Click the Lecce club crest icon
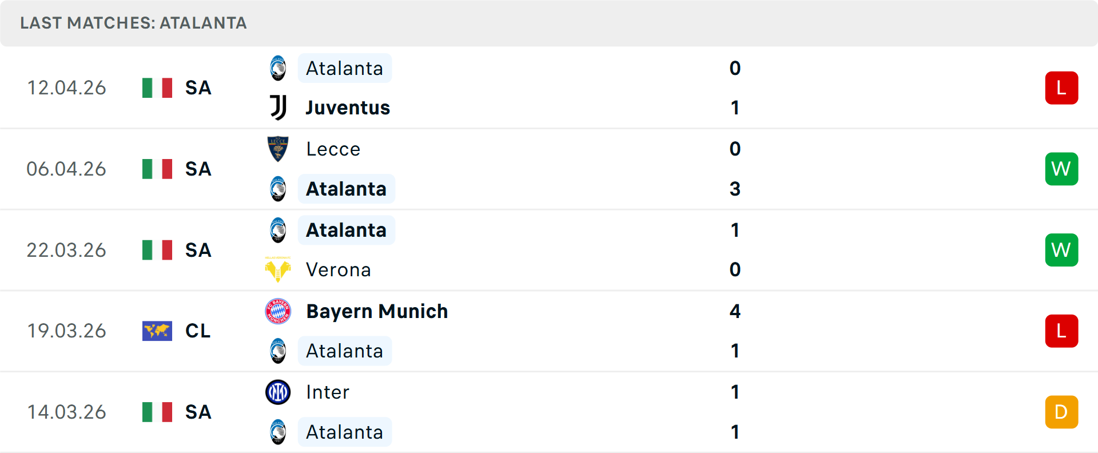Viewport: 1098px width, 453px height. click(278, 149)
